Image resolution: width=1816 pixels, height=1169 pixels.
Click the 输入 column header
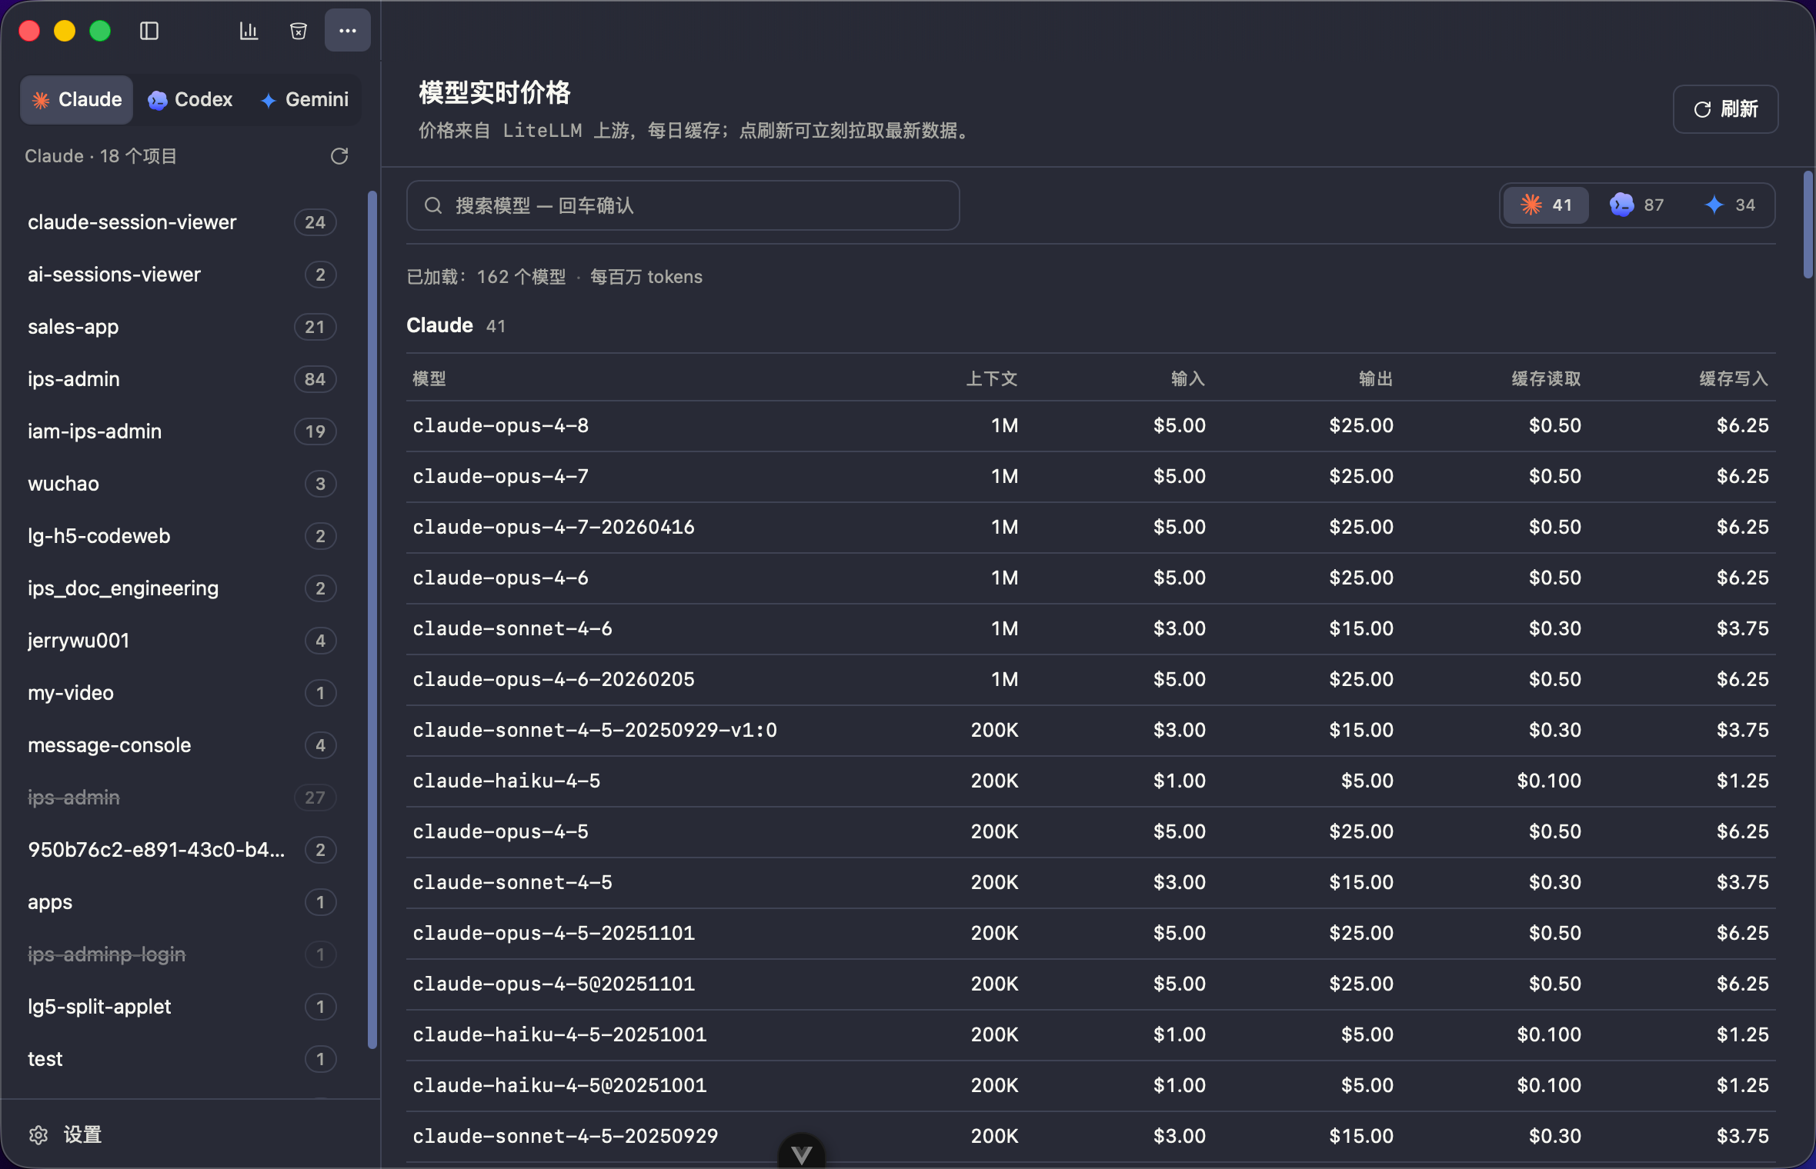pos(1188,378)
